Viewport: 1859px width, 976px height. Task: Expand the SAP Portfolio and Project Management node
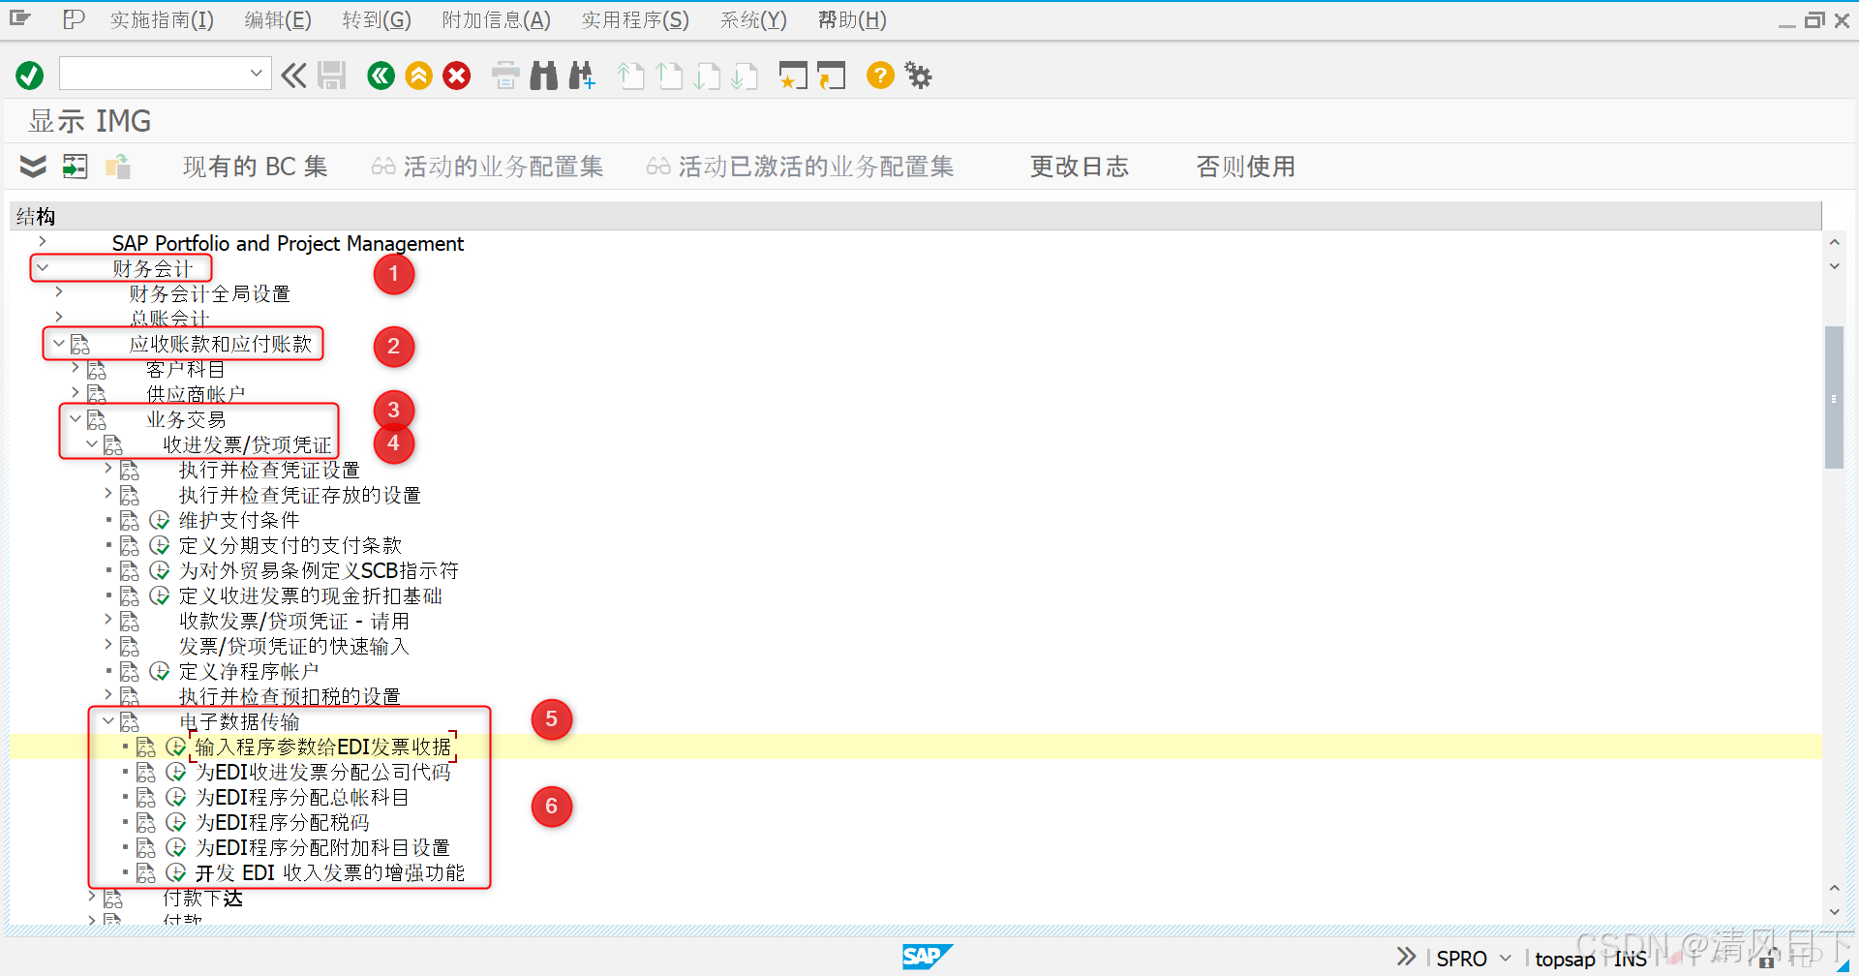pyautogui.click(x=43, y=242)
